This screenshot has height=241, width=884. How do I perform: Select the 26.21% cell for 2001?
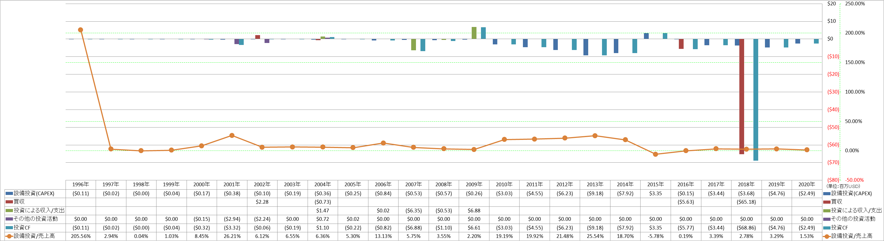tap(232, 236)
